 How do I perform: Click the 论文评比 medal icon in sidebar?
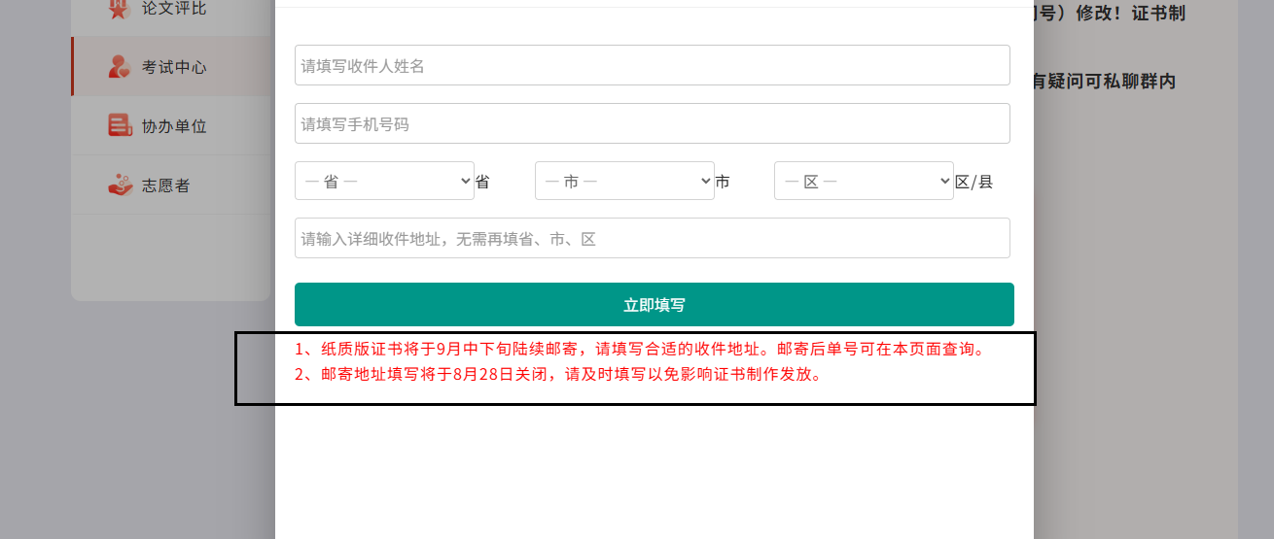pyautogui.click(x=119, y=9)
